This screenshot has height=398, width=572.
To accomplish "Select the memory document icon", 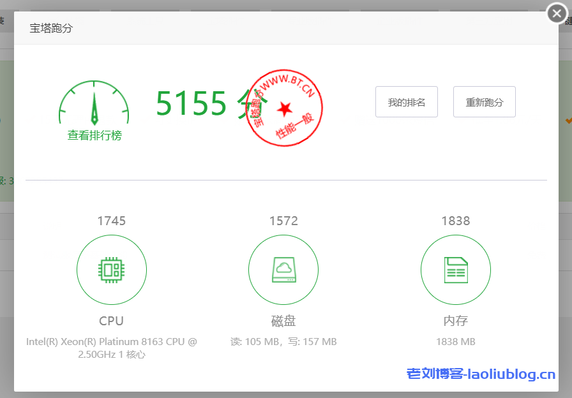I will pos(456,270).
